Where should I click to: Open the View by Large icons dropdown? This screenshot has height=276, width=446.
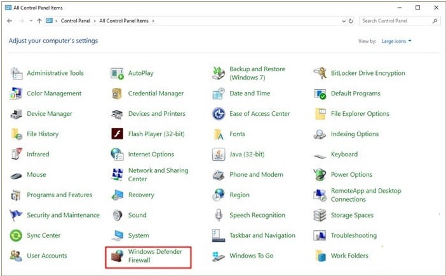[x=396, y=41]
